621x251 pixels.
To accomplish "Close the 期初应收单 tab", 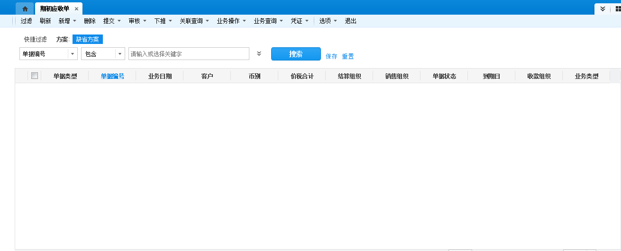I will pyautogui.click(x=76, y=9).
